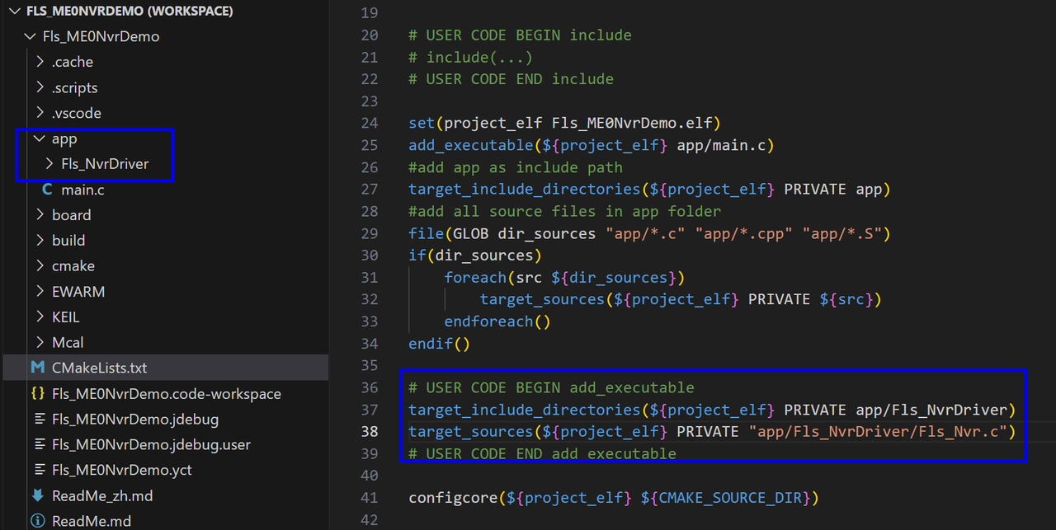Viewport: 1056px width, 530px height.
Task: Click the braces icon of Fls_ME0NvrDemo.code-workspace
Action: click(x=38, y=393)
